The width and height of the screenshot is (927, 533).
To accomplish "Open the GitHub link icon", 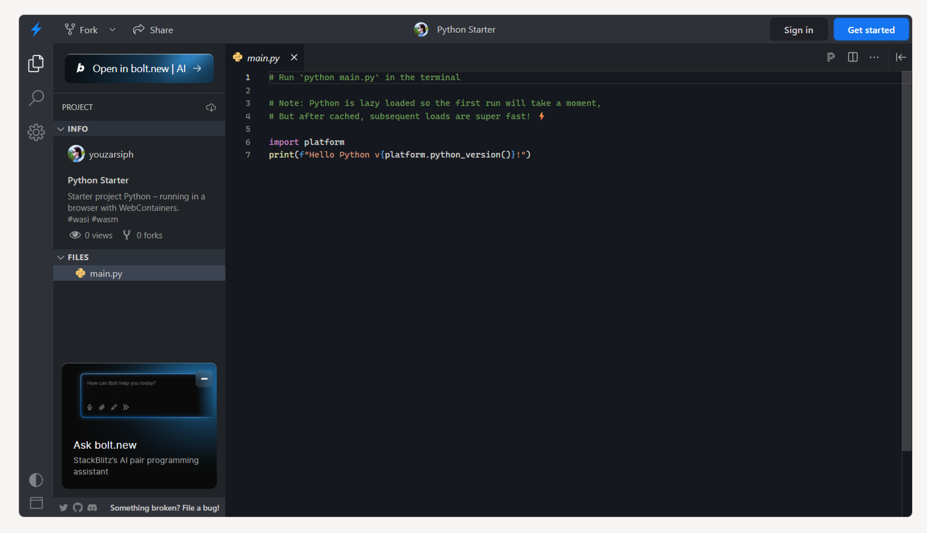I will (x=78, y=508).
